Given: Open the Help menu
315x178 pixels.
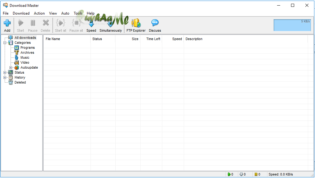Looking at the screenshot, I should 90,13.
